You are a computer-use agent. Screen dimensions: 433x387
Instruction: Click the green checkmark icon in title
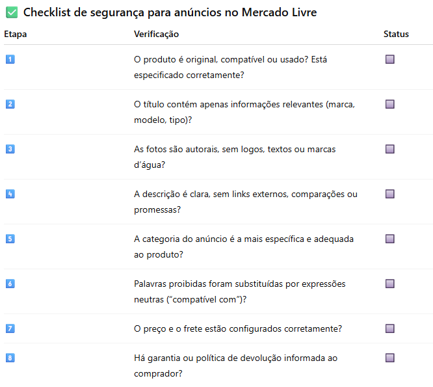[12, 12]
